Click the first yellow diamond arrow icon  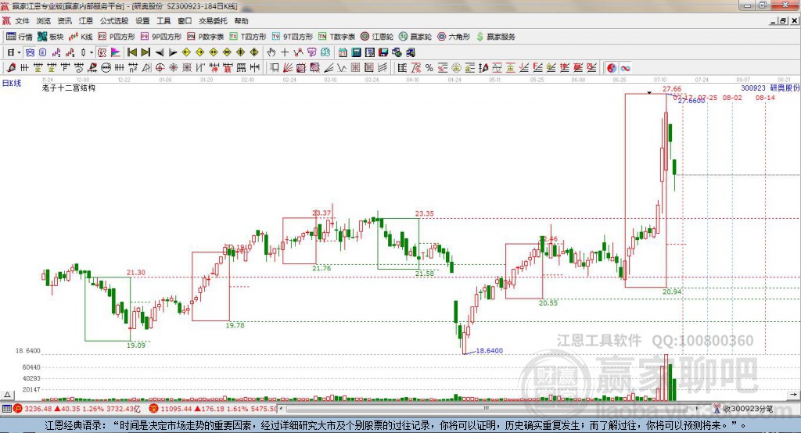186,52
